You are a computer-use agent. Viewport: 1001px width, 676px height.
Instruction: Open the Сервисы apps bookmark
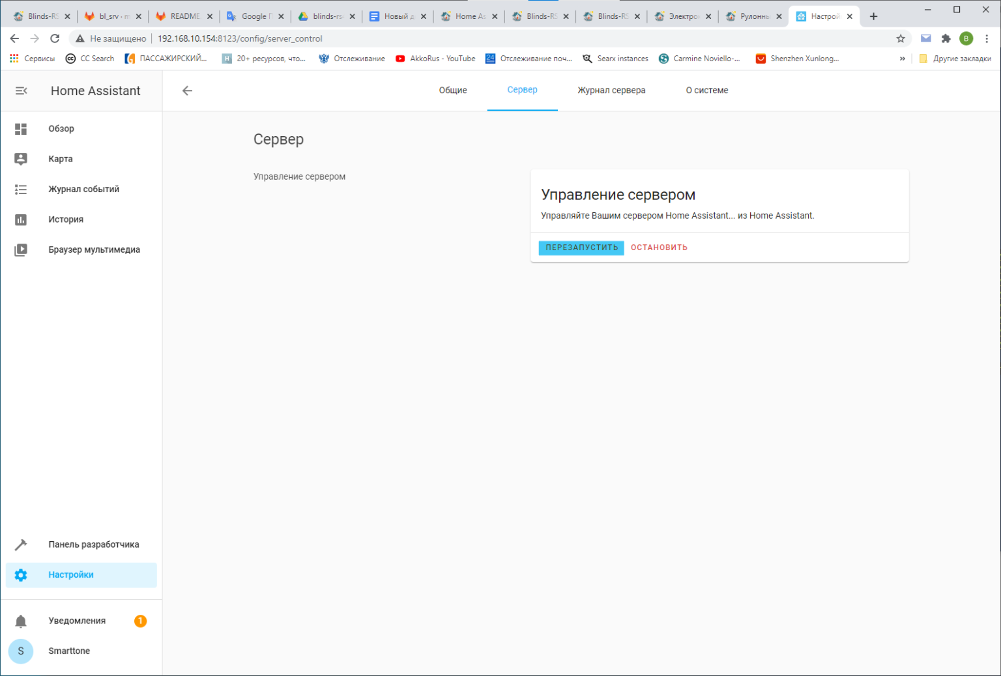click(32, 59)
